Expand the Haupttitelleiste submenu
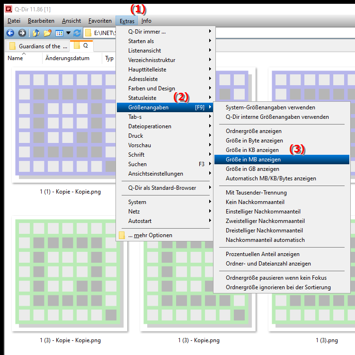This screenshot has height=355, width=355. (165, 70)
